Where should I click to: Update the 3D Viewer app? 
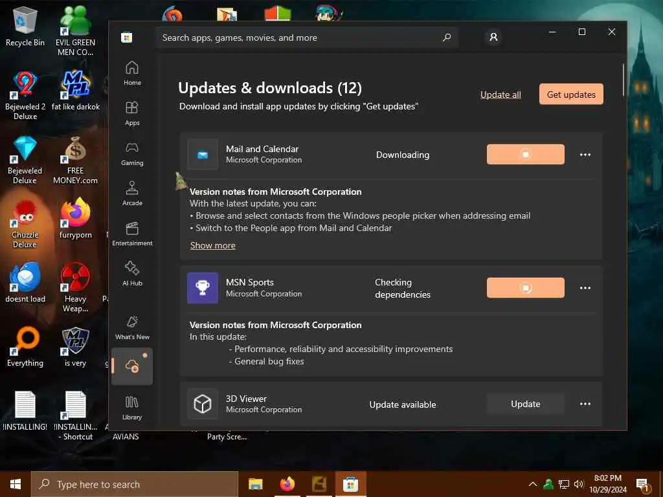click(526, 404)
